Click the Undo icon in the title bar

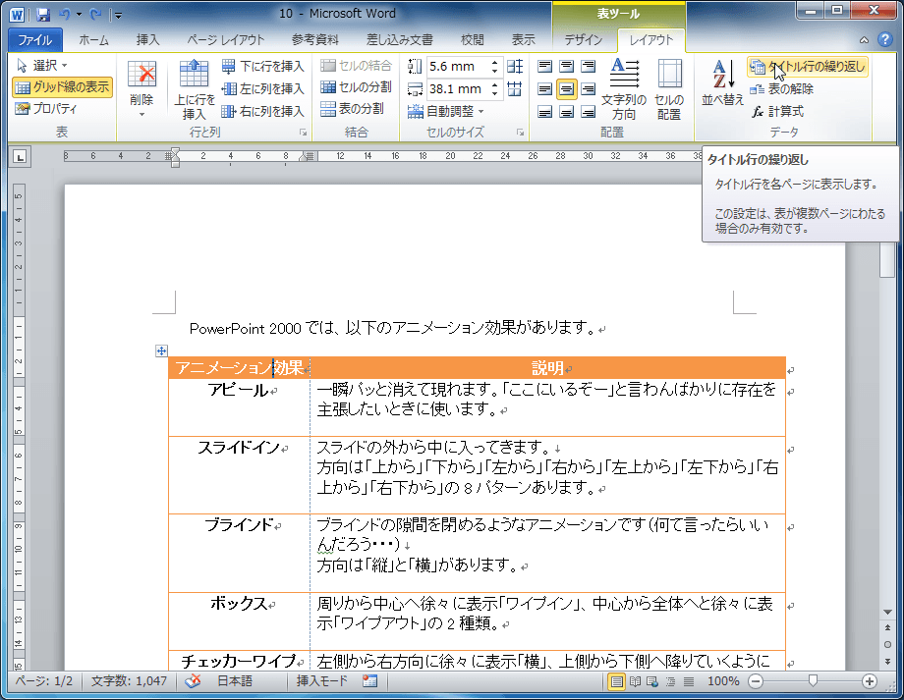64,15
